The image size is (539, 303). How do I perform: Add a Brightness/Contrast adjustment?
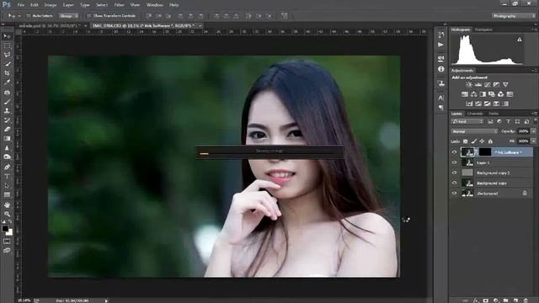pyautogui.click(x=469, y=84)
